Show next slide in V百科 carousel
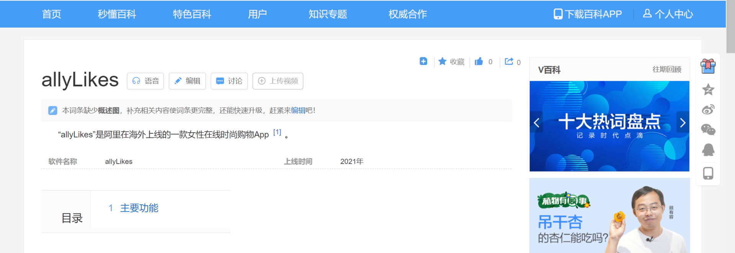 [683, 122]
